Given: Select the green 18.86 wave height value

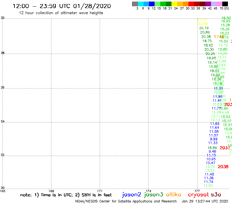Looking at the screenshot, I should [212, 148].
